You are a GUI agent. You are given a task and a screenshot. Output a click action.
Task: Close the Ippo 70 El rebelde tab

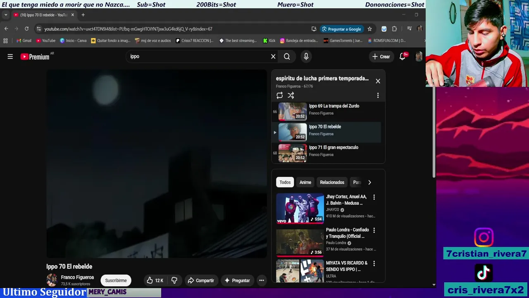73,15
